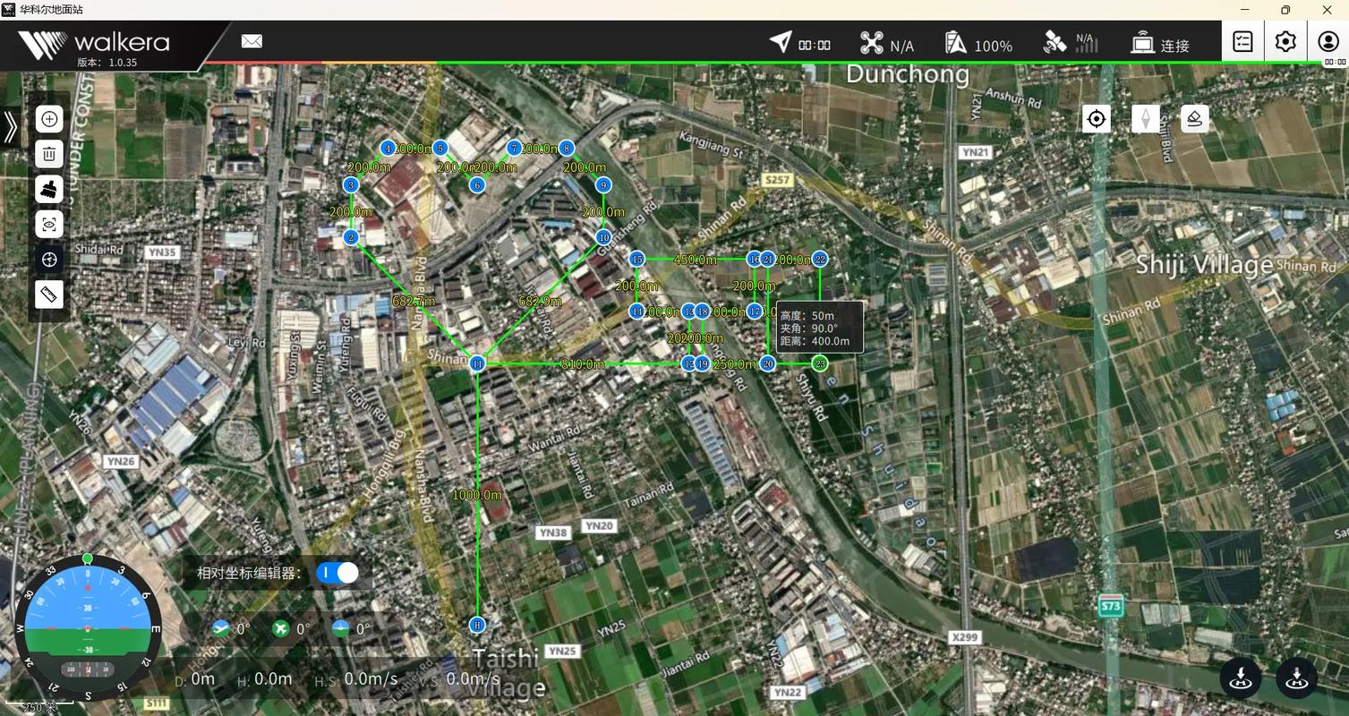1349x716 pixels.
Task: Open the gear settings panel
Action: click(x=1285, y=42)
